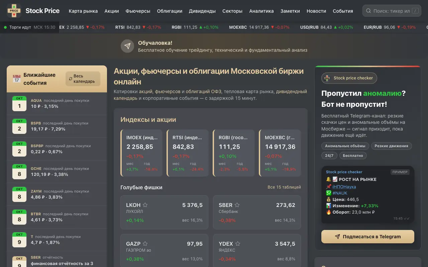Click the Резкие движения tag
Screen dimensions: 428x267
click(x=391, y=146)
